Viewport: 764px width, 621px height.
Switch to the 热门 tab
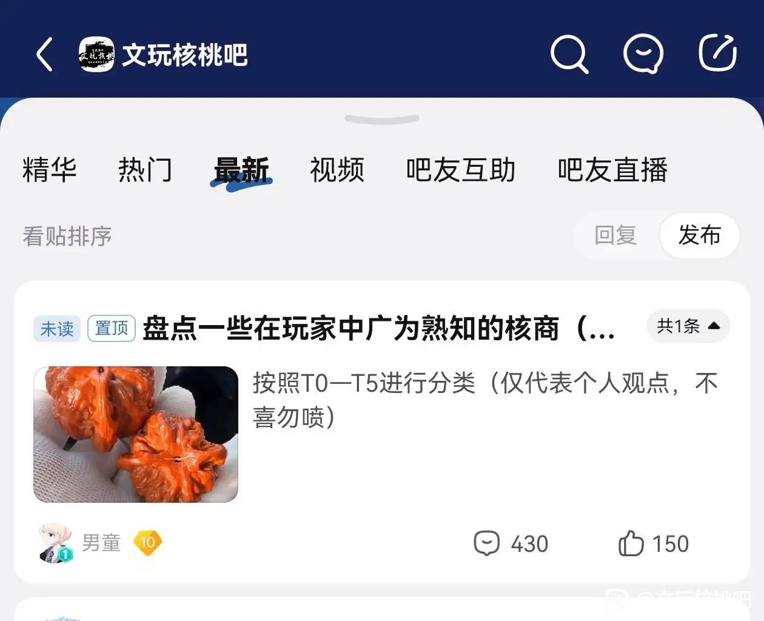pyautogui.click(x=146, y=170)
